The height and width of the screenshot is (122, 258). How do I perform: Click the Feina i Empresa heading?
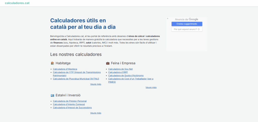[123, 63]
